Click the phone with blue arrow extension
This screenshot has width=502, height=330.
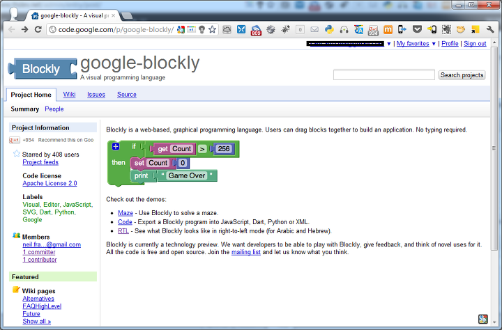402,30
